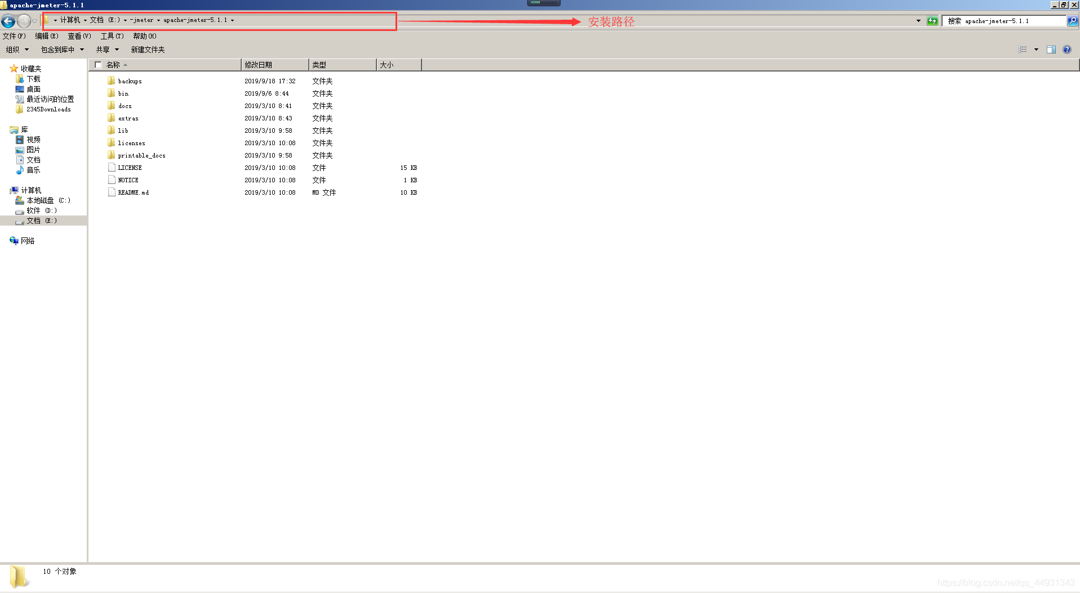The height and width of the screenshot is (593, 1080).
Task: Select the date 2019/9/18 17:32 cell
Action: (x=270, y=81)
